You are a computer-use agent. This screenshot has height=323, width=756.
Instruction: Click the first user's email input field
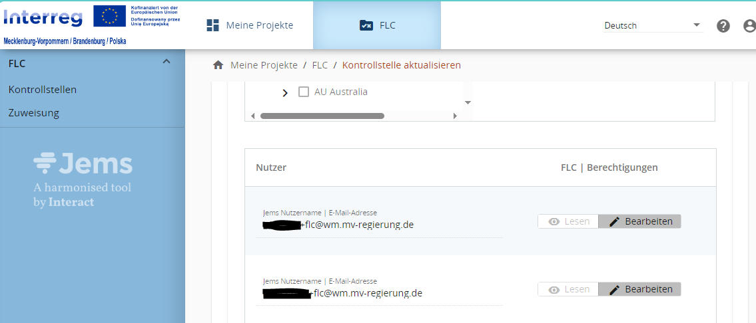[x=380, y=225]
